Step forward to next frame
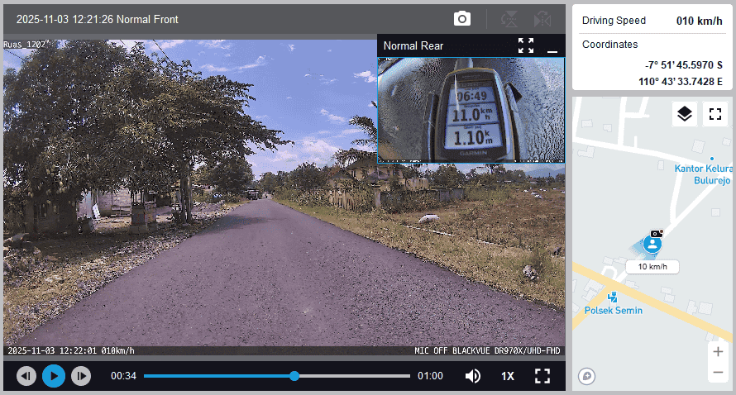736x395 pixels. [x=81, y=376]
